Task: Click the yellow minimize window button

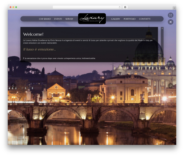Action: (x=13, y=7)
